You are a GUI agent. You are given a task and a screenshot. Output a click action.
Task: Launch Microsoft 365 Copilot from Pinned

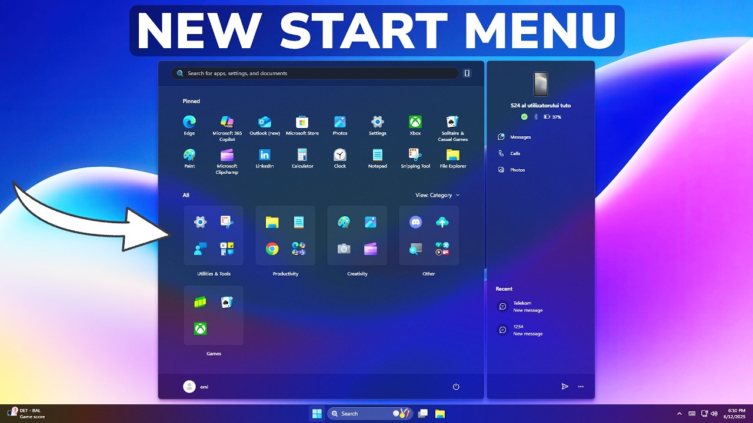click(x=227, y=128)
